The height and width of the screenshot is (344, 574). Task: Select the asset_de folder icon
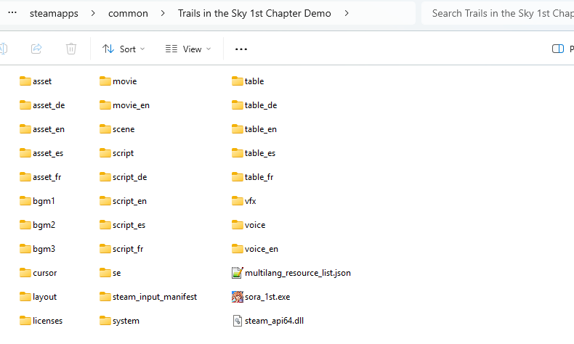[25, 105]
